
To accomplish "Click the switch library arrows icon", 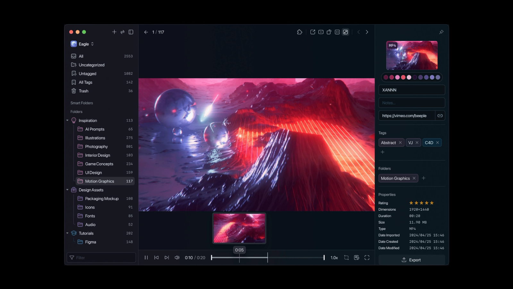I will coord(122,32).
